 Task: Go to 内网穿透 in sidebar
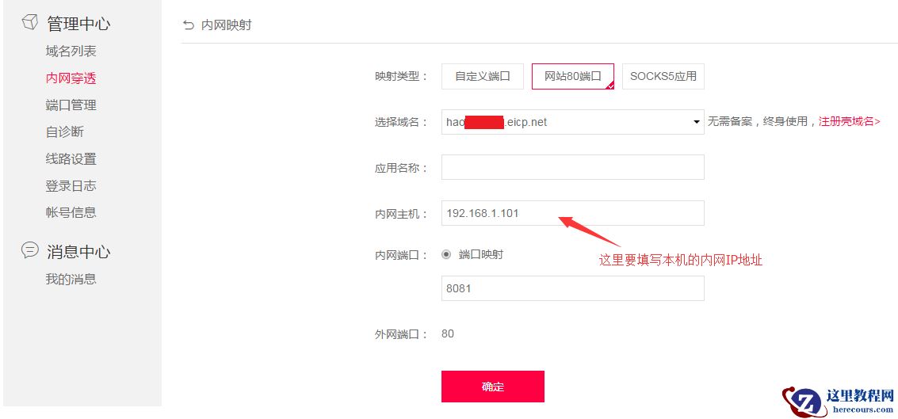click(x=71, y=78)
